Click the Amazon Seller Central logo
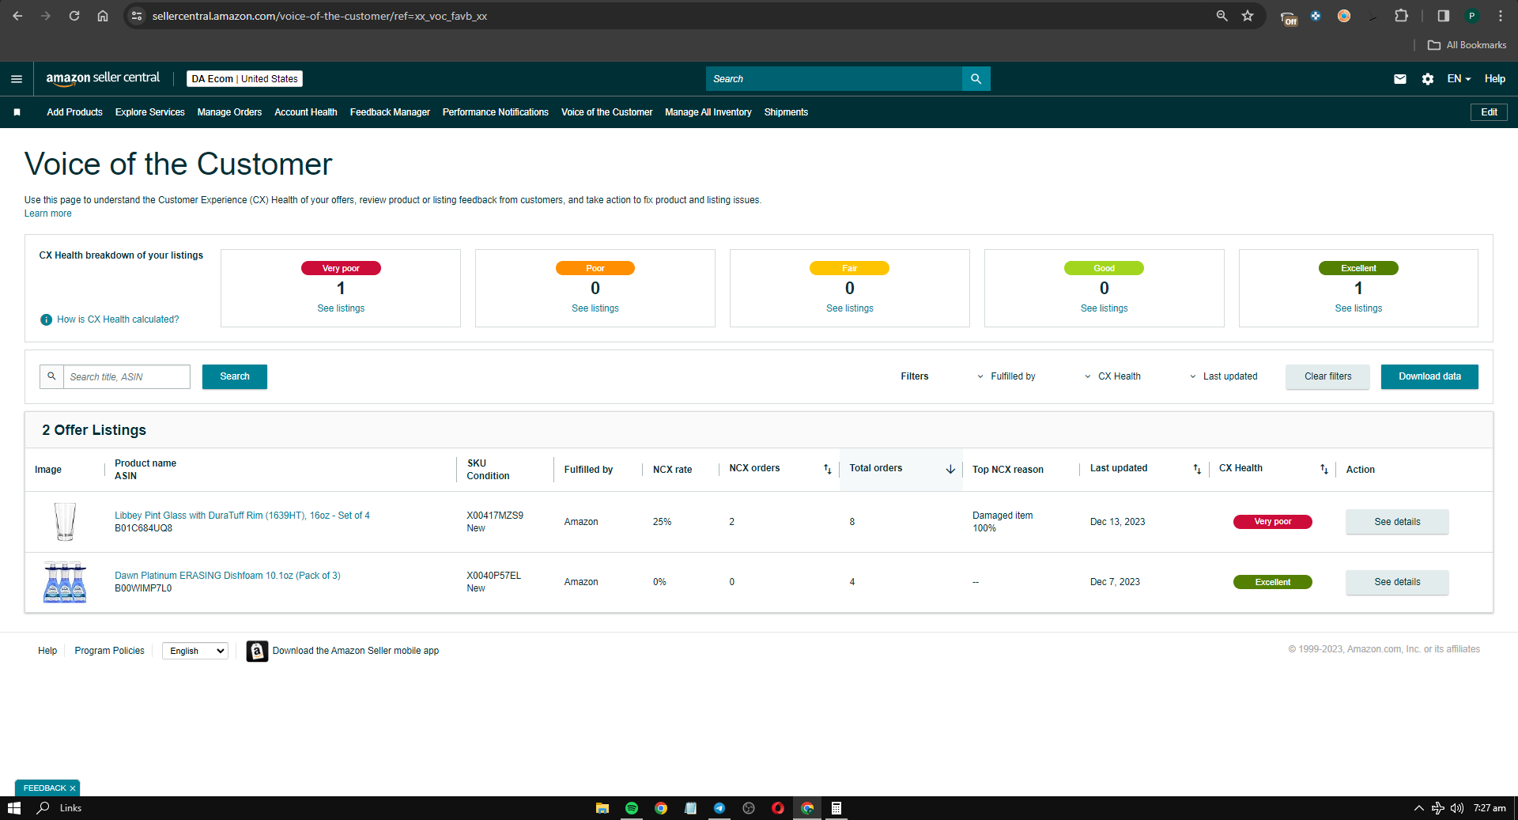The image size is (1518, 820). click(x=103, y=78)
